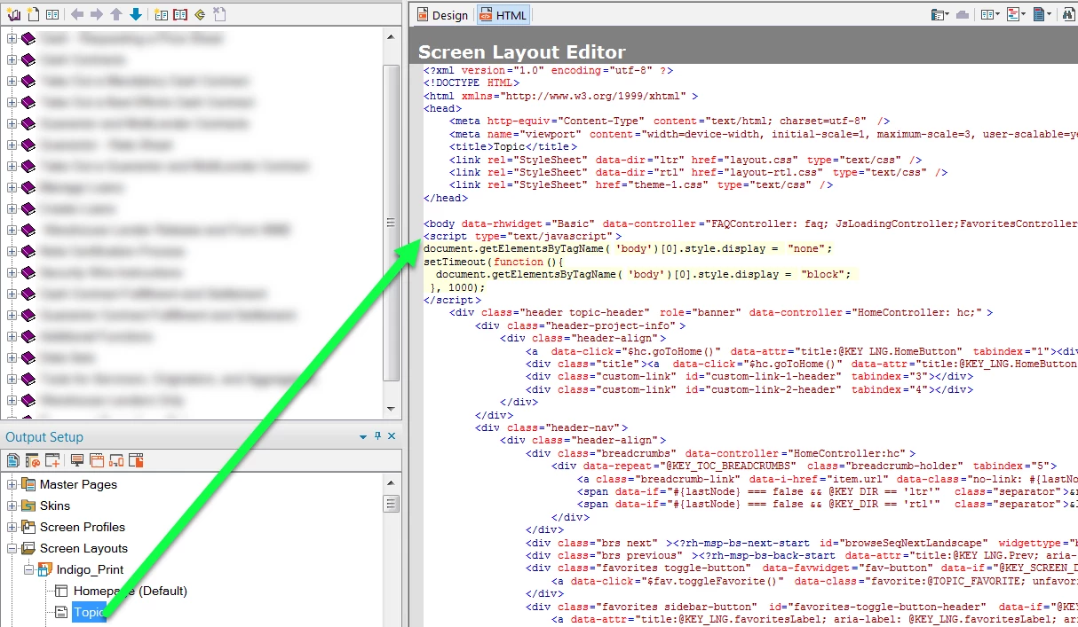This screenshot has width=1078, height=627.
Task: Click the grey right arrow in TOC toolbar
Action: (97, 14)
